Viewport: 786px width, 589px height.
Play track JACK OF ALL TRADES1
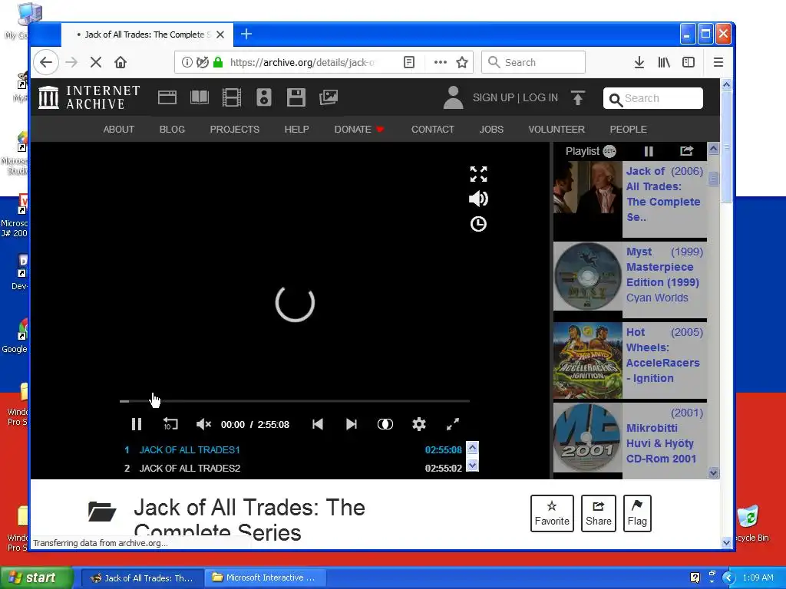[293, 449]
